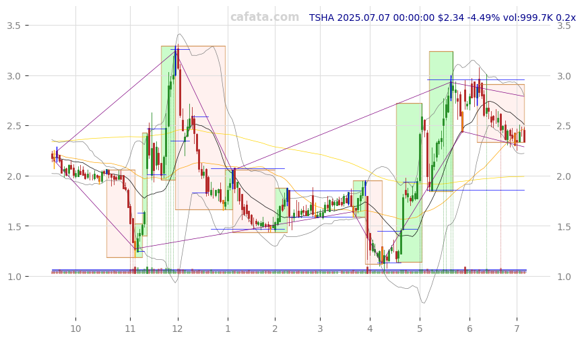Image resolution: width=582 pixels, height=340 pixels.
Task: Click the $2.34 price in the title
Action: click(x=451, y=18)
